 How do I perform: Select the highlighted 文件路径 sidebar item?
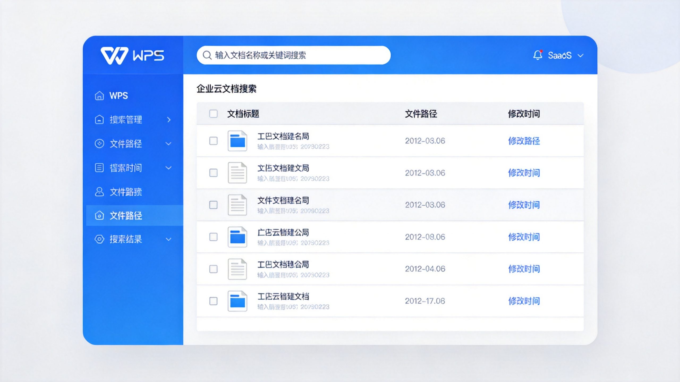click(134, 215)
